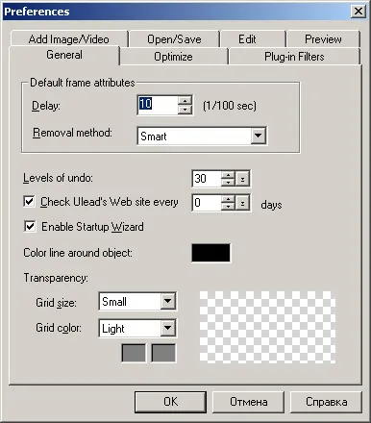Switch to the Add Image/Video tab
The height and width of the screenshot is (423, 371).
69,39
